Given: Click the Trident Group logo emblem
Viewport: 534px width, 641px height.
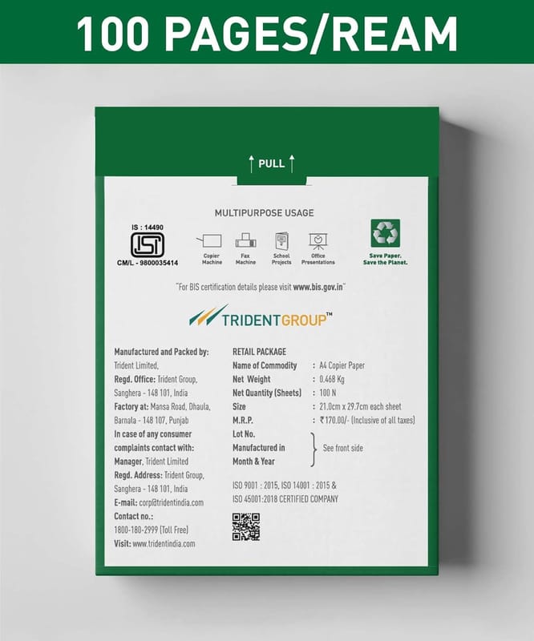Looking at the screenshot, I should click(x=208, y=316).
